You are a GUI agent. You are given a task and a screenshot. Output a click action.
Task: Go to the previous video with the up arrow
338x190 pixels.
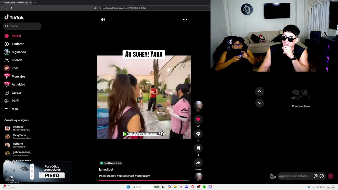coord(260,91)
